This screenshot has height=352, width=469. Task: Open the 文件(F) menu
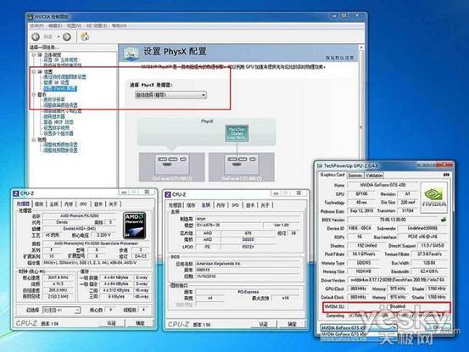36,26
